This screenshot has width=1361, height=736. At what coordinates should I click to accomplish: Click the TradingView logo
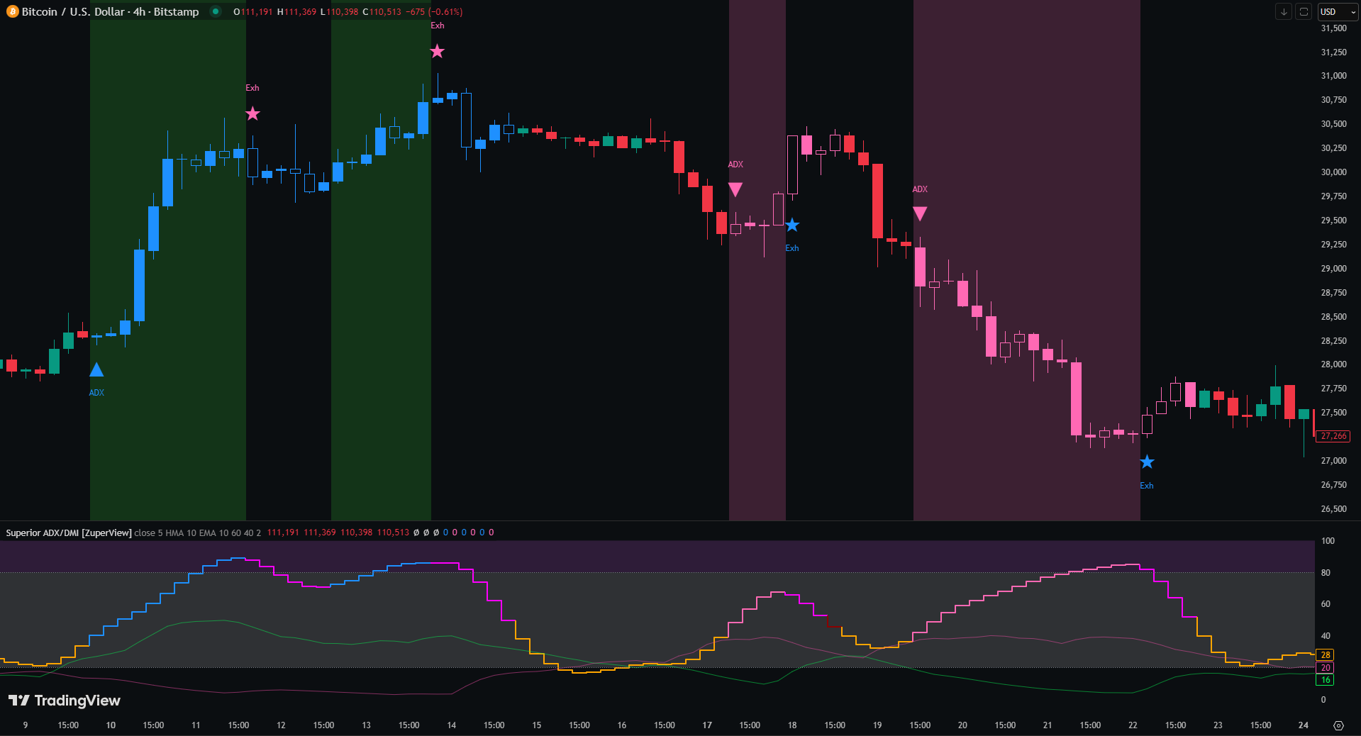[x=65, y=701]
